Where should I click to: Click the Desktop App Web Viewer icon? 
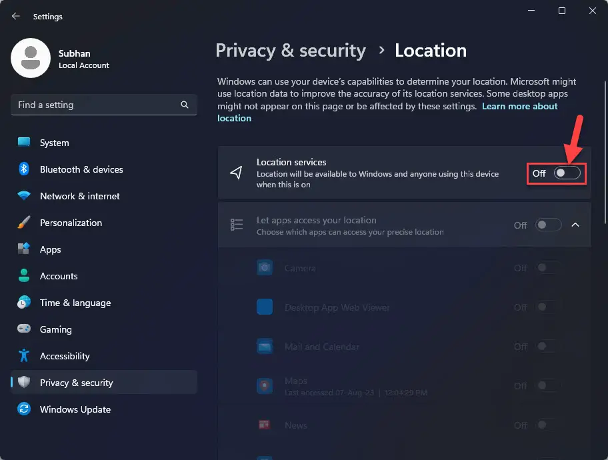click(x=265, y=307)
